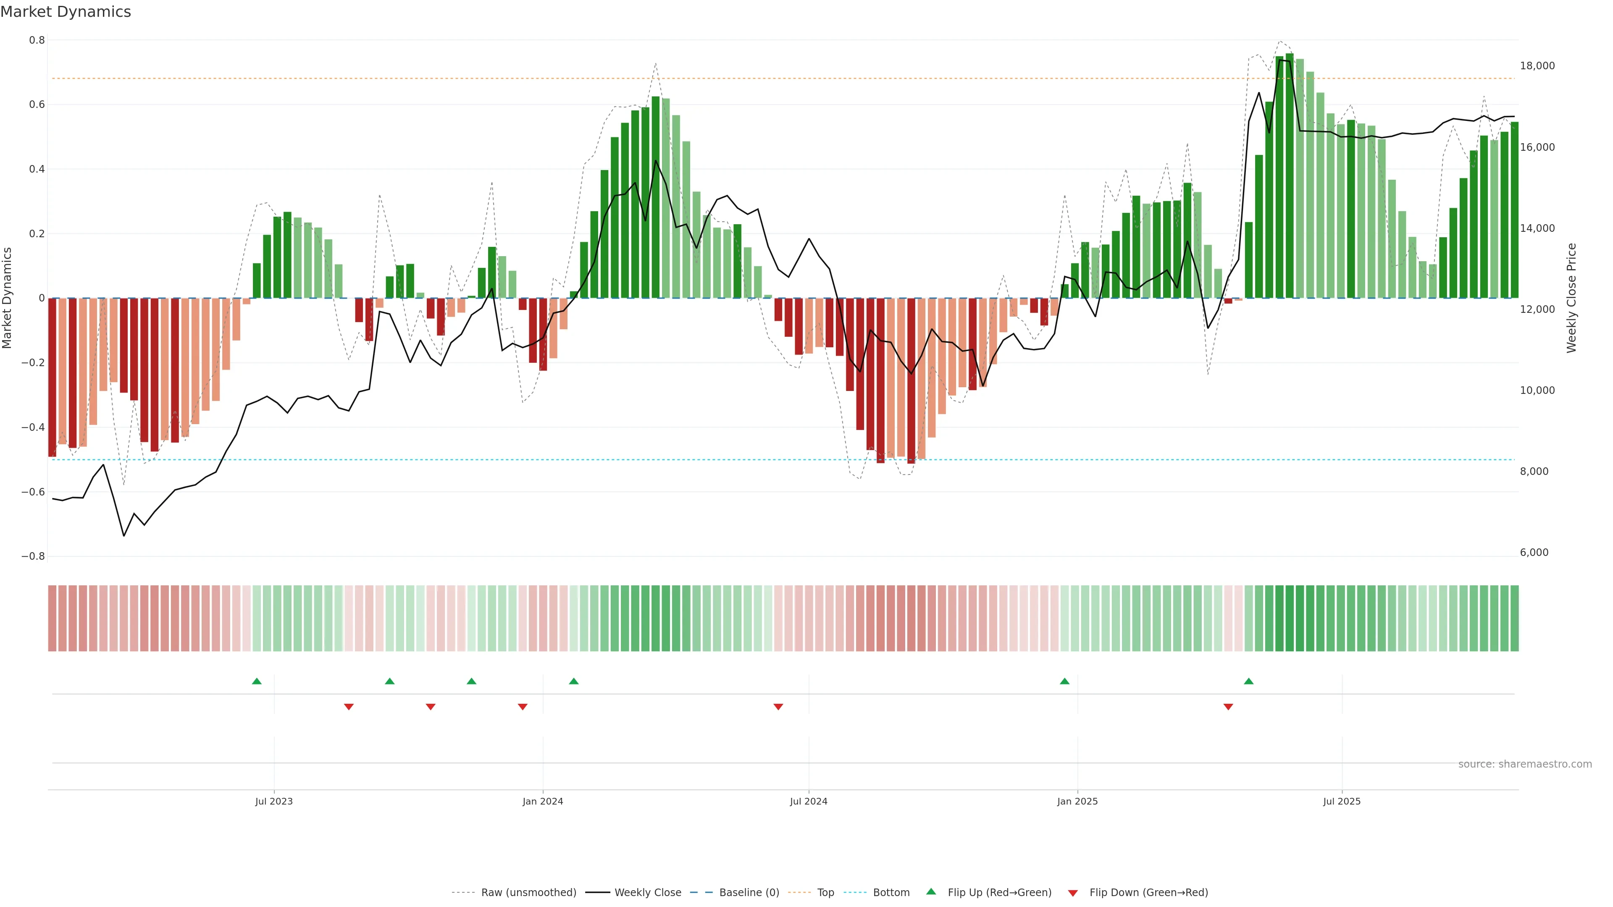Image resolution: width=1613 pixels, height=907 pixels.
Task: Click the green flip-up marker just before Jan 2025
Action: point(1064,681)
